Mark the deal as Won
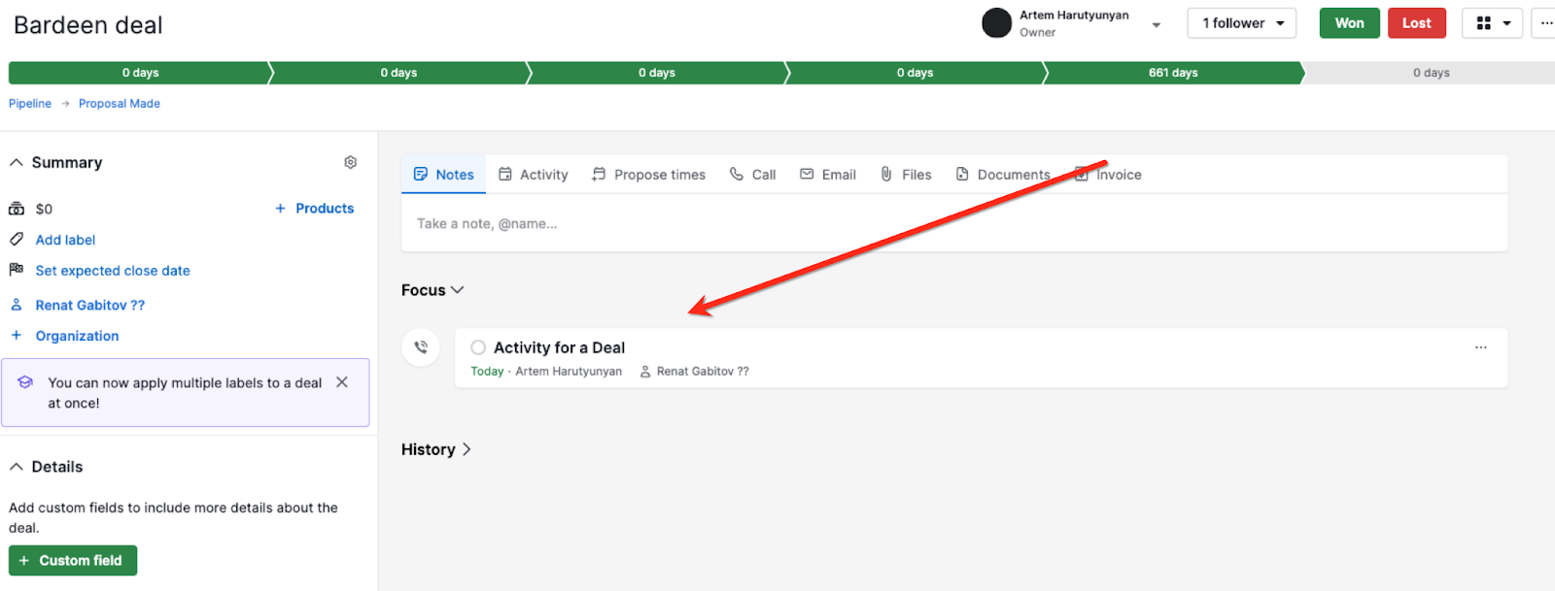Viewport: 1555px width, 591px height. pos(1350,23)
